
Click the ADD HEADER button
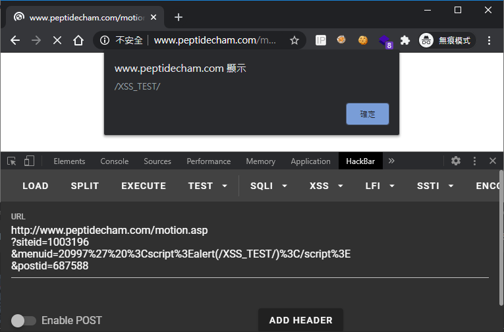pos(300,320)
